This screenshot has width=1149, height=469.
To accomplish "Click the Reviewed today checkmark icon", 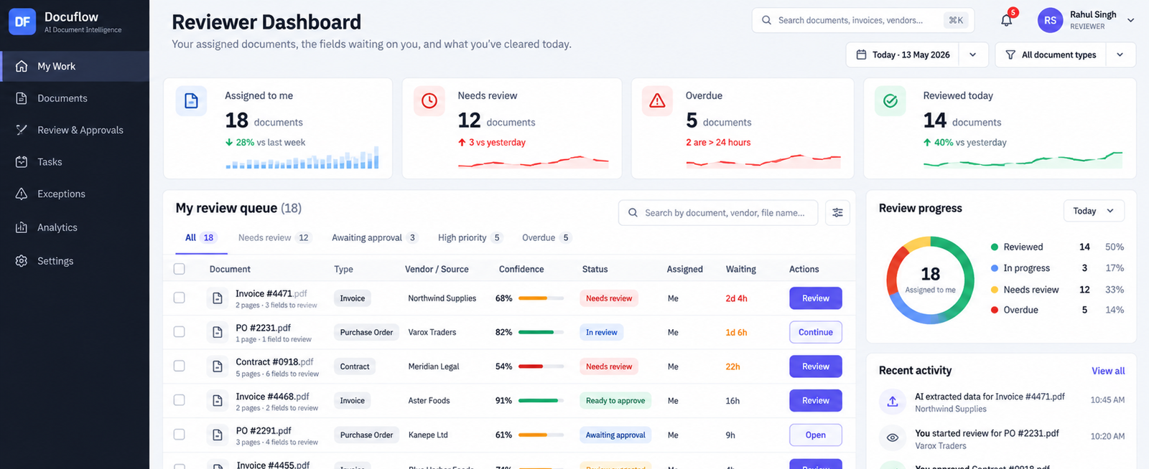I will (x=890, y=101).
